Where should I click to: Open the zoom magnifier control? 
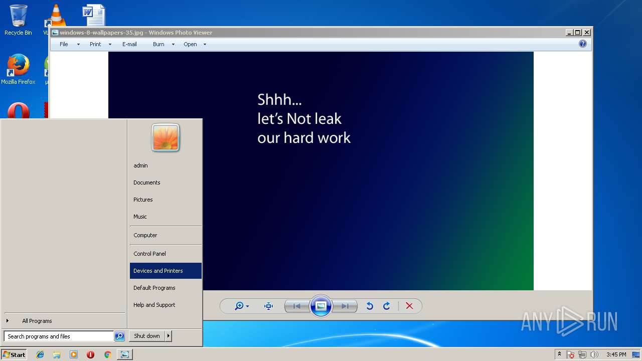(x=239, y=306)
